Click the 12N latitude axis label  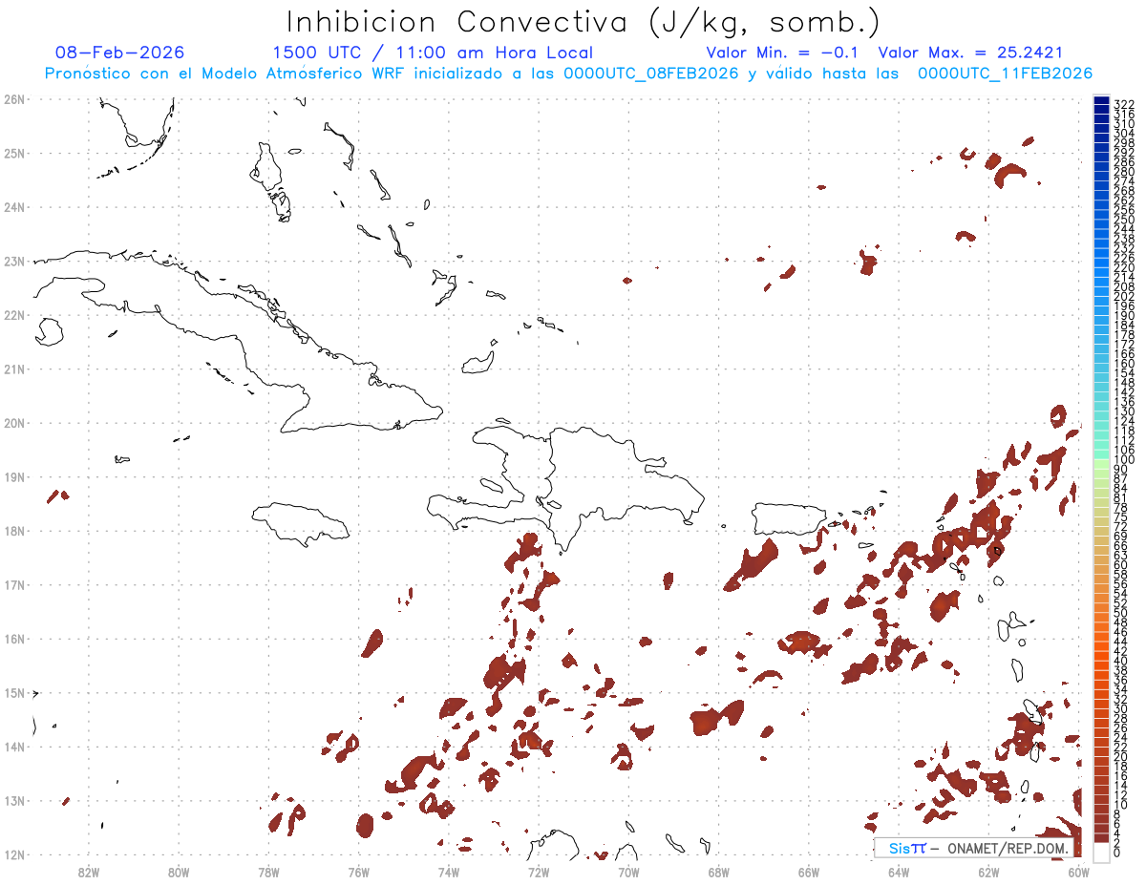(13, 854)
